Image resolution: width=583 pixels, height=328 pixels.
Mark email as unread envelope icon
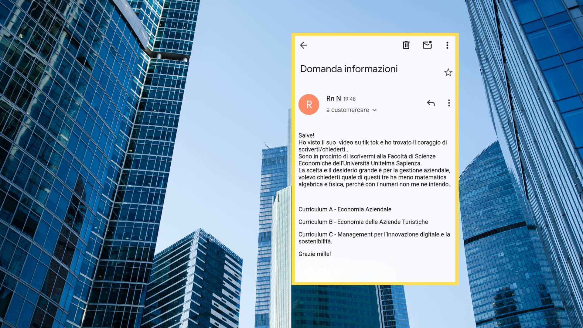click(427, 45)
